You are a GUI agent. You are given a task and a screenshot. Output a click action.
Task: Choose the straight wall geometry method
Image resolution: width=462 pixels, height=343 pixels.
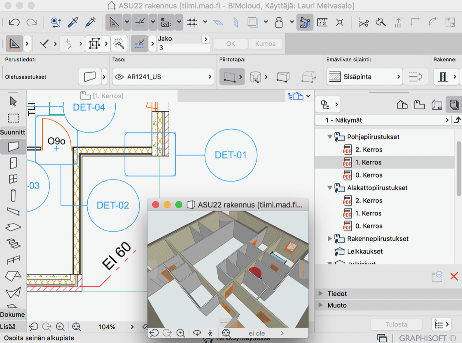(229, 77)
